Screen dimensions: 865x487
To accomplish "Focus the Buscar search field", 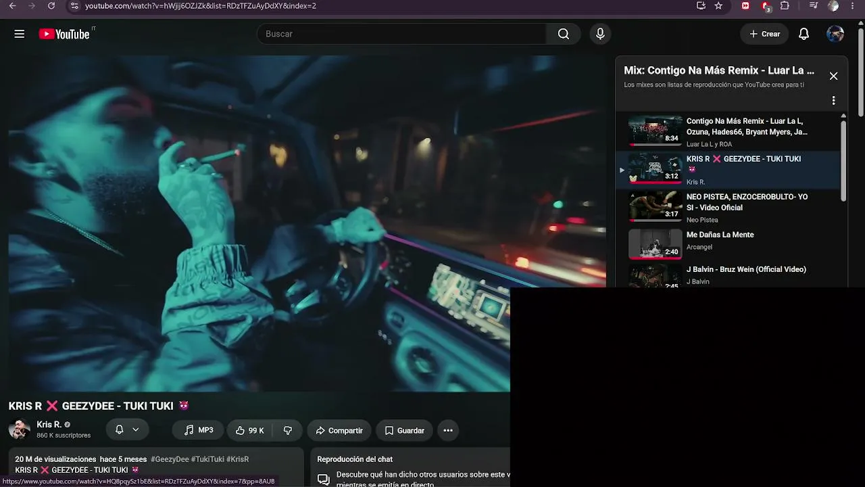I will pyautogui.click(x=401, y=34).
